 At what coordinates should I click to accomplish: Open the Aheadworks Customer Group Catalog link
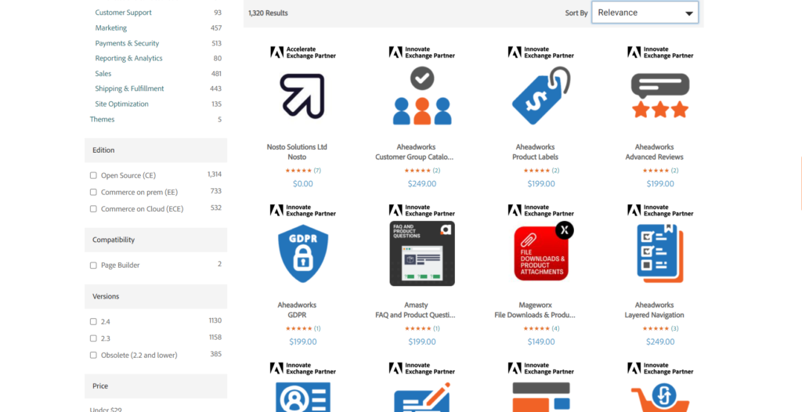pyautogui.click(x=416, y=152)
